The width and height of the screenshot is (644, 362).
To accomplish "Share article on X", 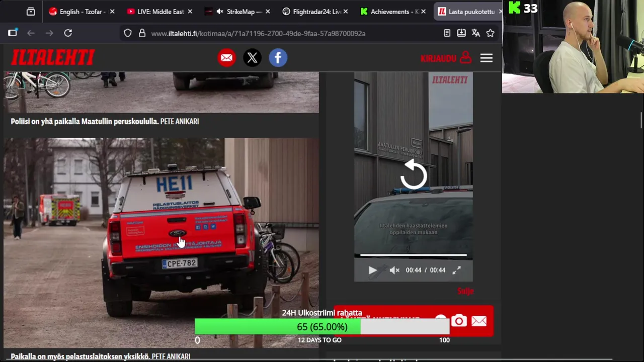I will [x=252, y=58].
